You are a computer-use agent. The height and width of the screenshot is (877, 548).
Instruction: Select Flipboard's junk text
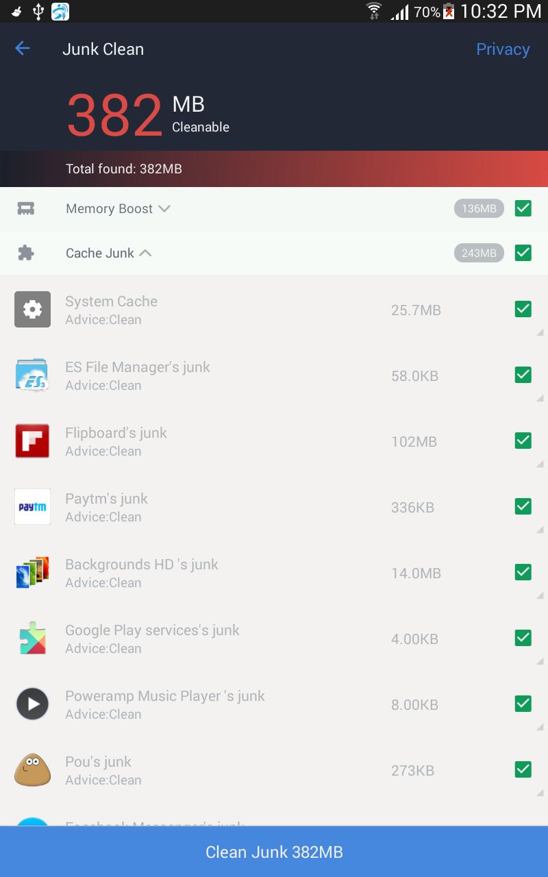click(116, 433)
